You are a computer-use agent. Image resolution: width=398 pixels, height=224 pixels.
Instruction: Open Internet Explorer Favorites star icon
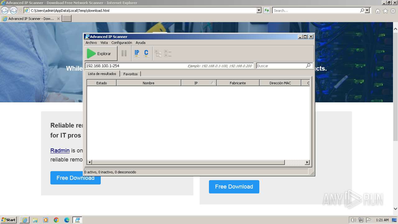pos(385,11)
